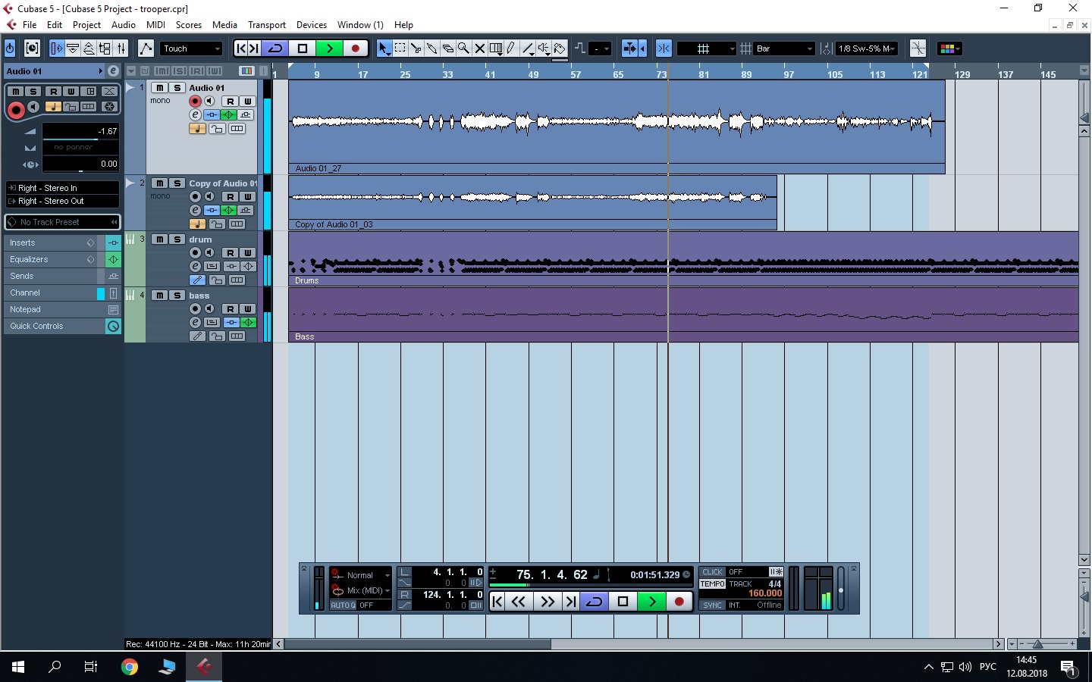Open the Sends section in Inspector
1092x682 pixels.
pyautogui.click(x=53, y=276)
